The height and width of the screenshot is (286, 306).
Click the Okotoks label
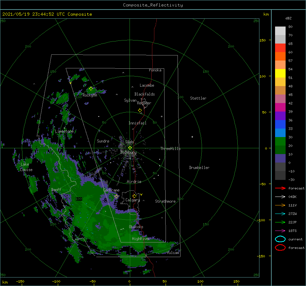tap(136, 227)
